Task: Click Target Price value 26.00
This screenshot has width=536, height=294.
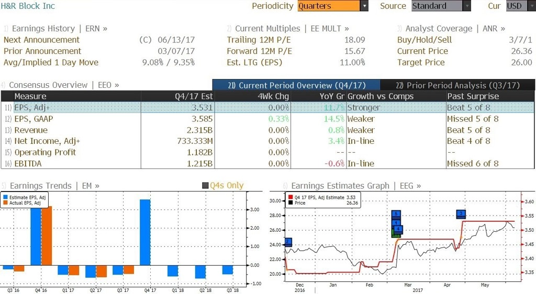Action: click(522, 62)
